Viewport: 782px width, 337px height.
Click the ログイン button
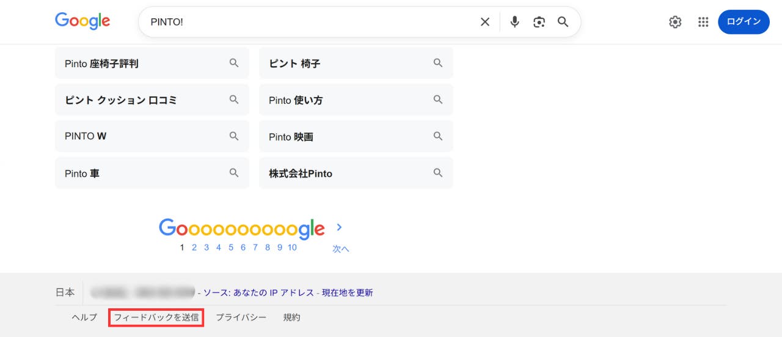[743, 22]
